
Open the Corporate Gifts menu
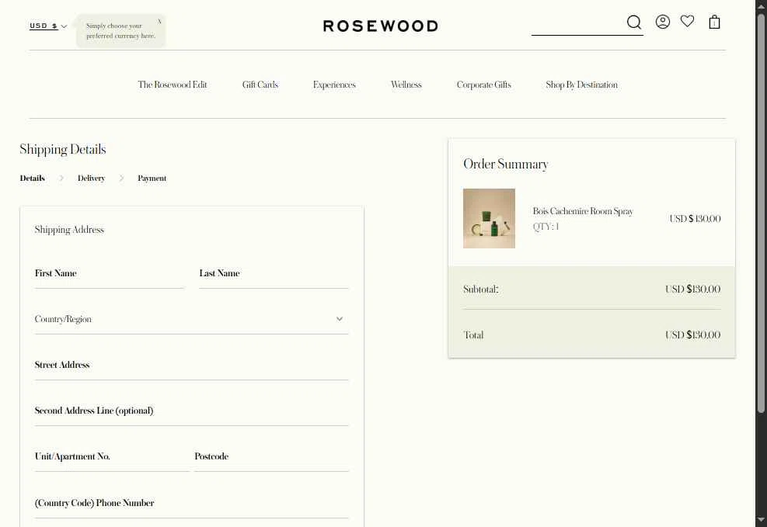pyautogui.click(x=484, y=85)
